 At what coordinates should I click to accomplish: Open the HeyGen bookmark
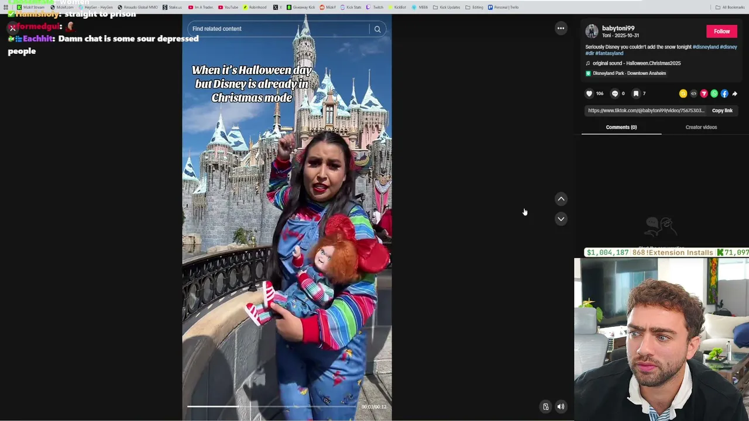[x=95, y=7]
